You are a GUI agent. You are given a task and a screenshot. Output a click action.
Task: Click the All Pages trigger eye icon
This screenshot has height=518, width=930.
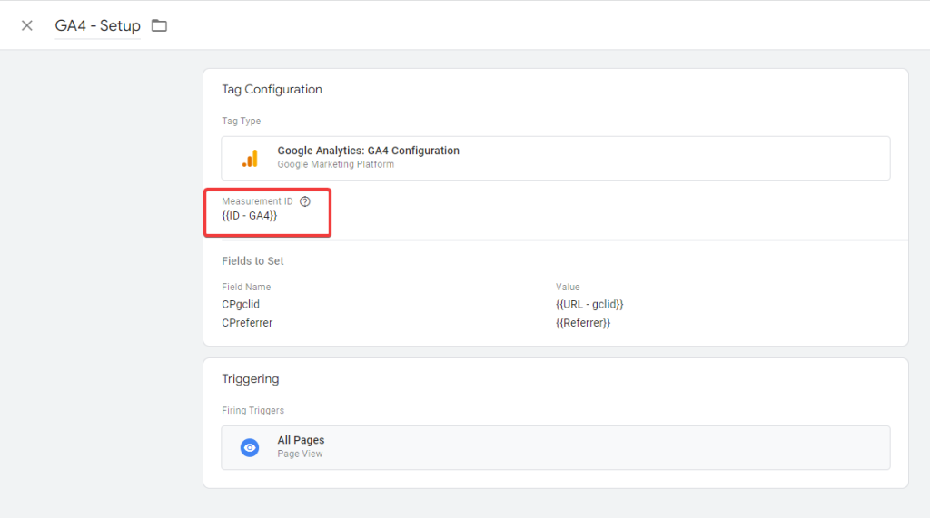click(x=250, y=447)
